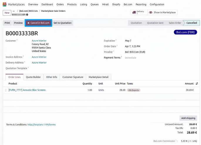Viewport: 201px width, 145px height.
Task: Click the Unit cell Units
Action: coord(101,90)
